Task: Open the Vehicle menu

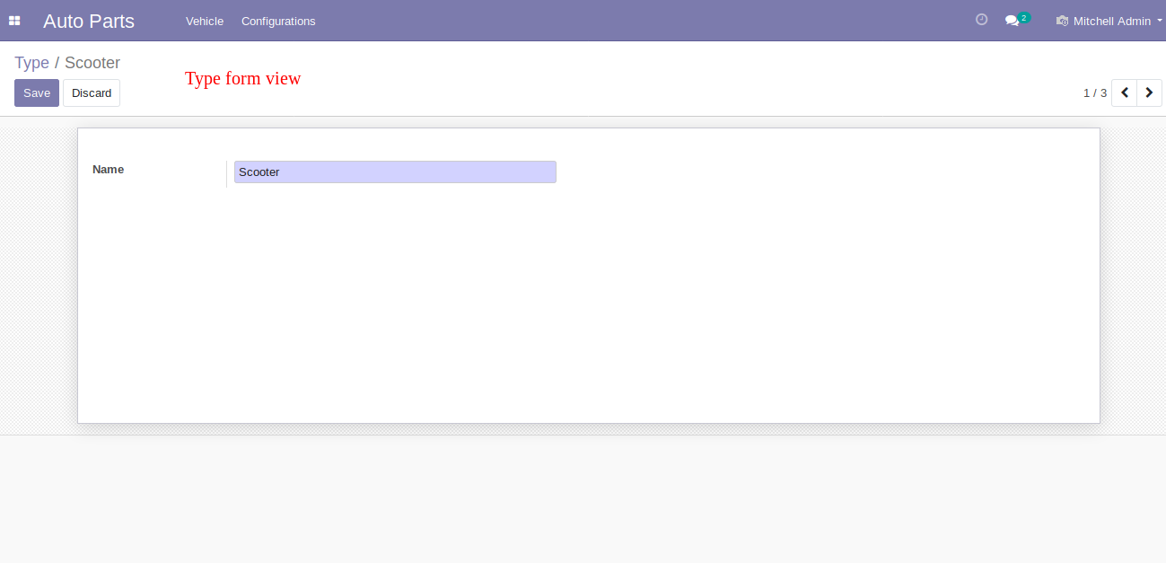Action: [205, 21]
